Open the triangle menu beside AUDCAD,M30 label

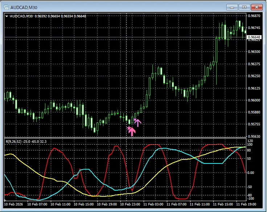pos(7,16)
